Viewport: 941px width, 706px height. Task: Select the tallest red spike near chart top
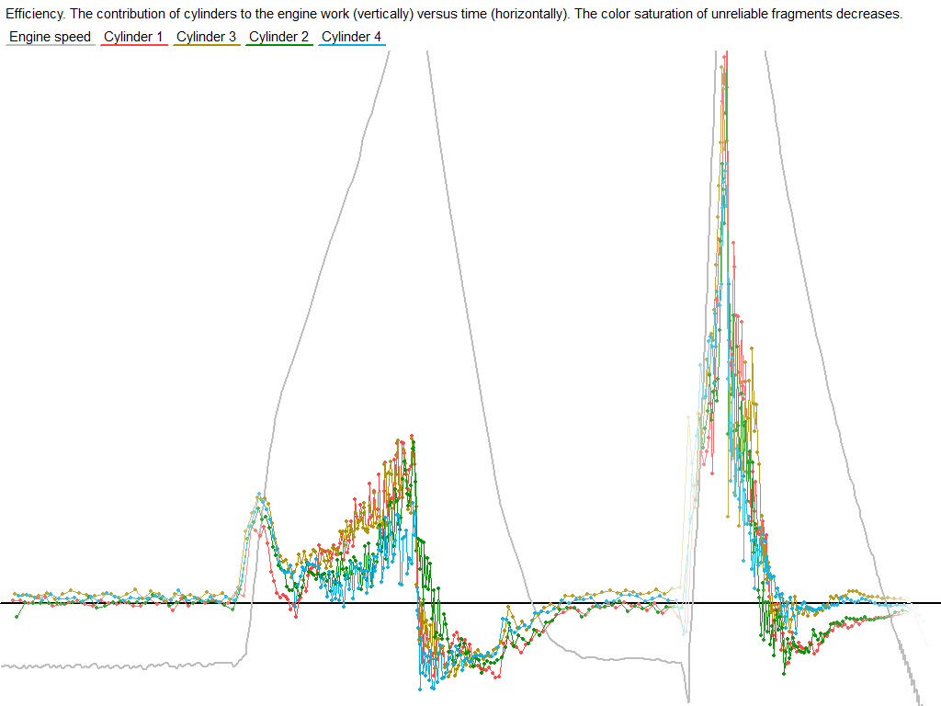pos(726,57)
